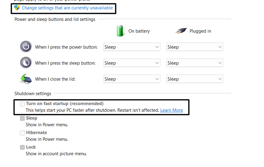Open power button On battery dropdown
Screen dimensions: 264x167
point(132,47)
